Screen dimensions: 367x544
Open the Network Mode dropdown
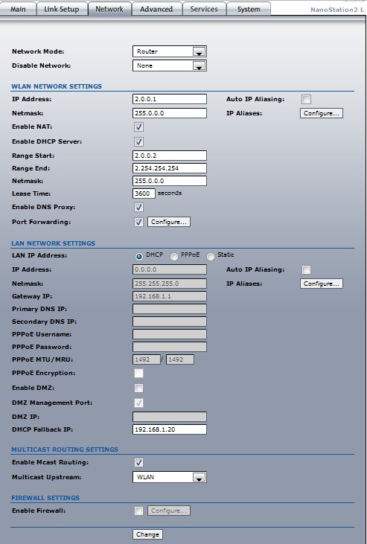(170, 51)
